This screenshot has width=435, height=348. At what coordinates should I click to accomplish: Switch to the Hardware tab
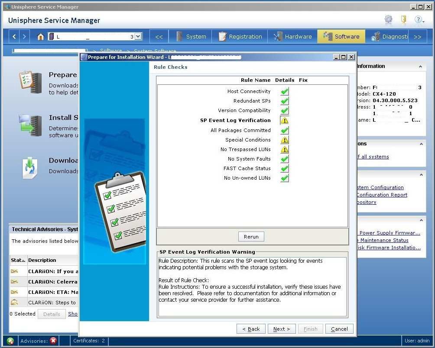(x=293, y=36)
